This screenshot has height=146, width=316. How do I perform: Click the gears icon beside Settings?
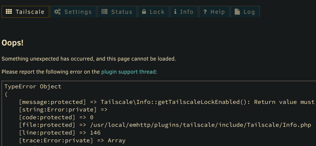(x=58, y=12)
